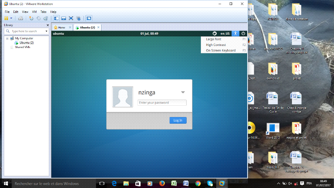This screenshot has width=334, height=188.
Task: Open the user list arrow beside nzinga
Action: coord(183,92)
